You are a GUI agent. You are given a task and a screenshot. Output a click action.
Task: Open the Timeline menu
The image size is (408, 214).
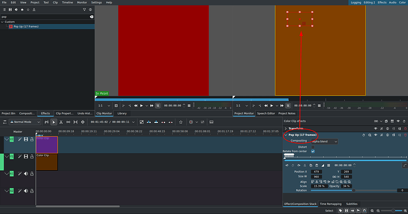click(67, 2)
